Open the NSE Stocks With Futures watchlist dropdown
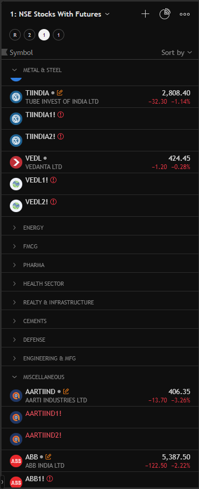 point(60,14)
